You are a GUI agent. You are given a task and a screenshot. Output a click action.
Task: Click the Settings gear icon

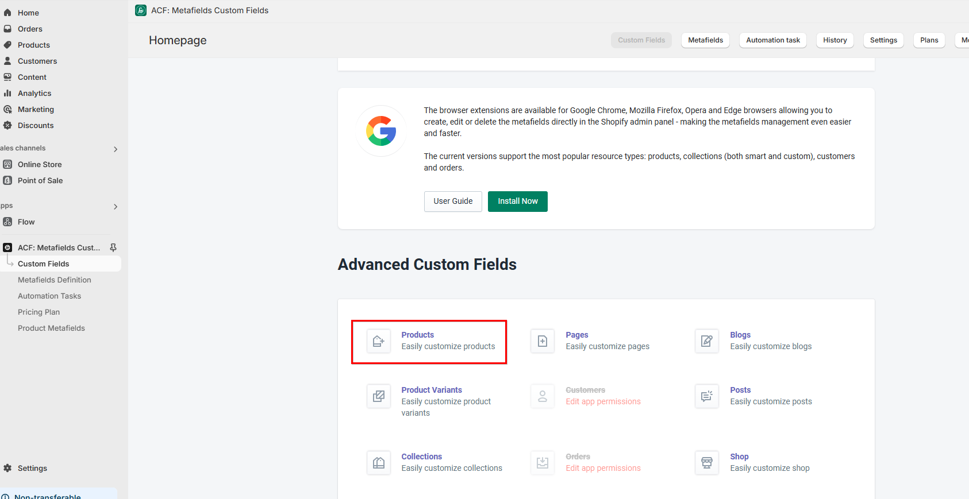7,468
